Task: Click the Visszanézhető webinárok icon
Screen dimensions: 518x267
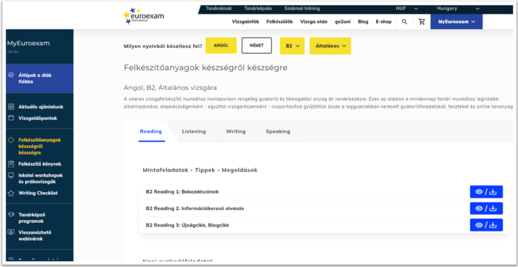Action: 11,233
